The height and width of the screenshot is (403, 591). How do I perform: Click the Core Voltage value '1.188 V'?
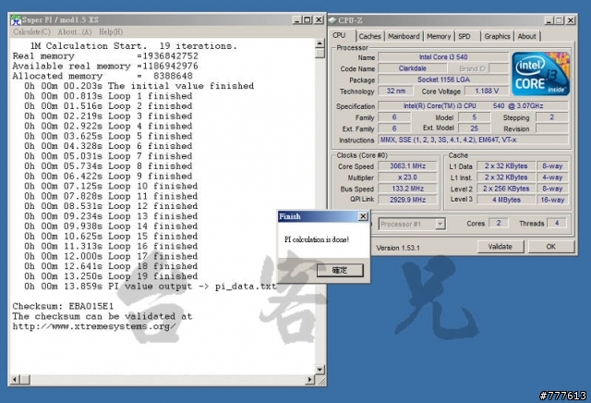click(x=487, y=91)
